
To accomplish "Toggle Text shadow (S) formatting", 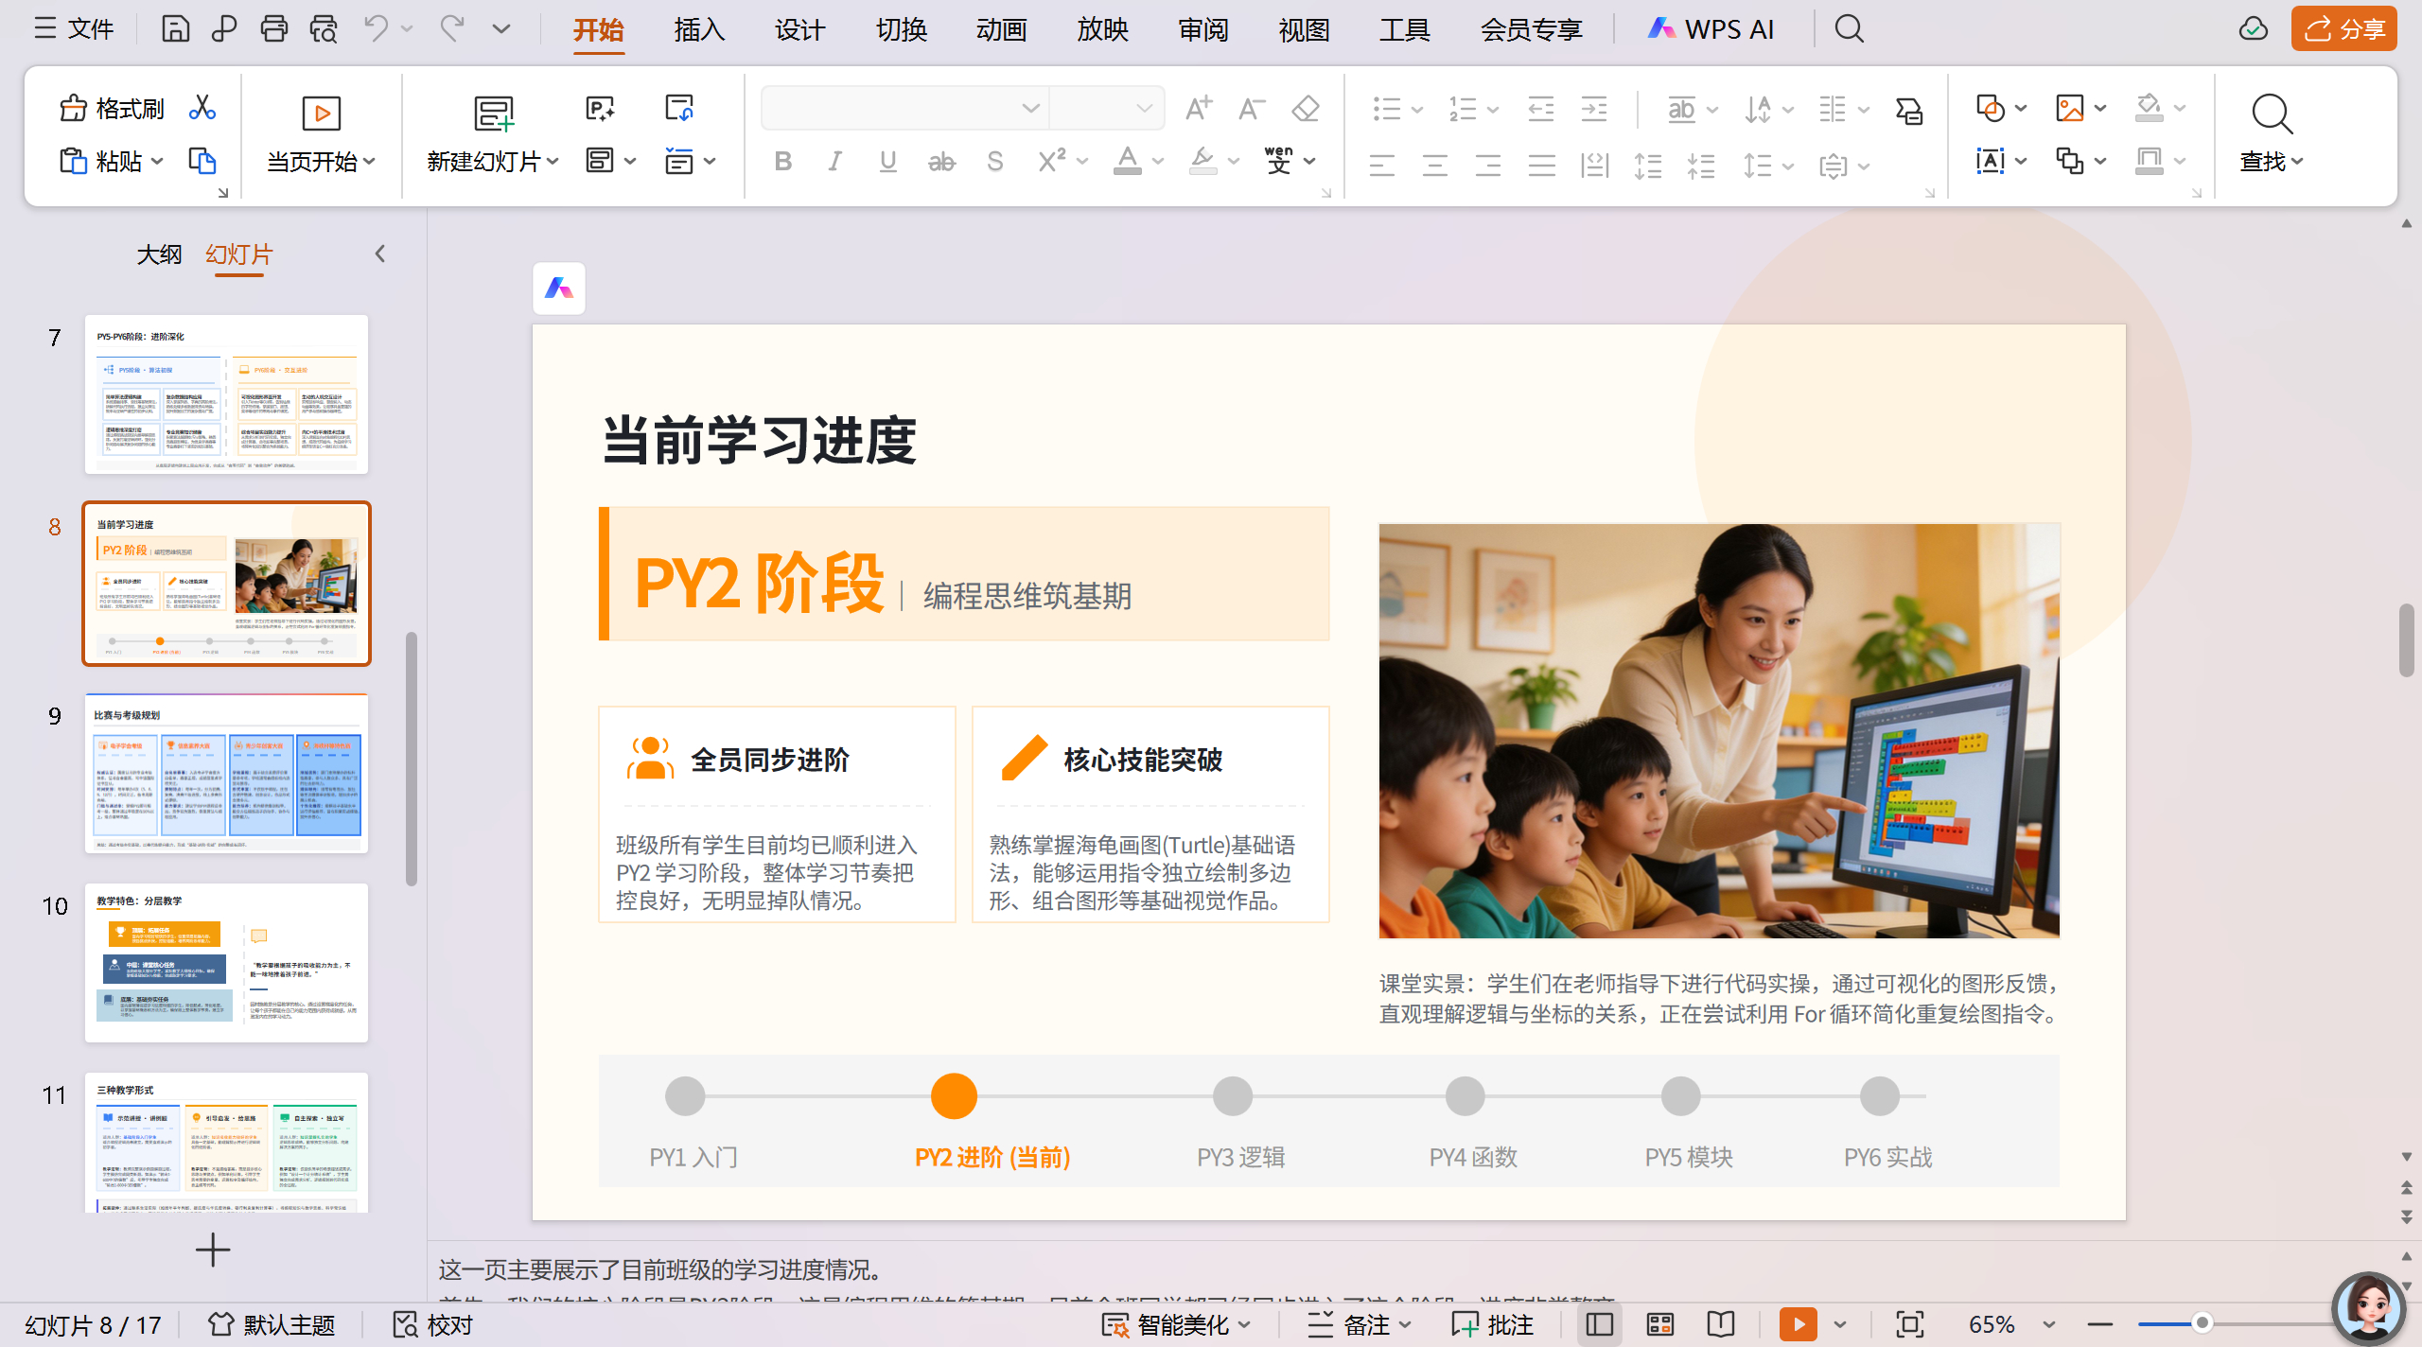I will pos(994,162).
